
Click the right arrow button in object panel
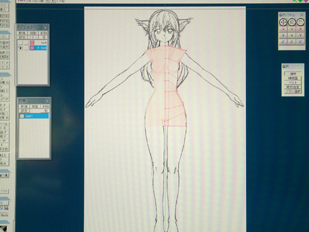tap(35, 38)
